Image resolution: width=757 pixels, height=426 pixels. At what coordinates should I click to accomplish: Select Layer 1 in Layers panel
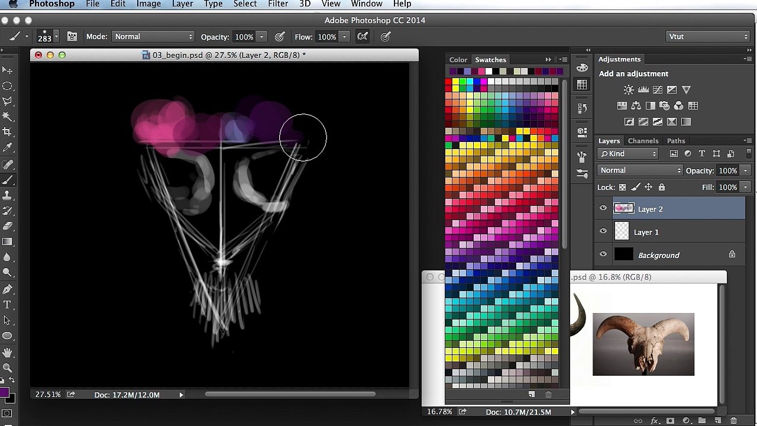click(678, 232)
